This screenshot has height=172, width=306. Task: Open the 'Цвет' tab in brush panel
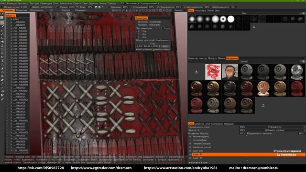(217, 11)
